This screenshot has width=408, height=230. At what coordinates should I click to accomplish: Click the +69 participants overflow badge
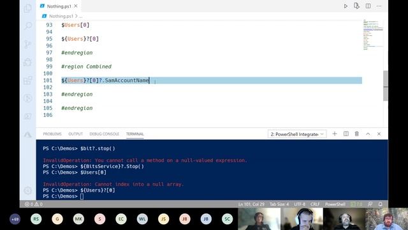(15, 219)
